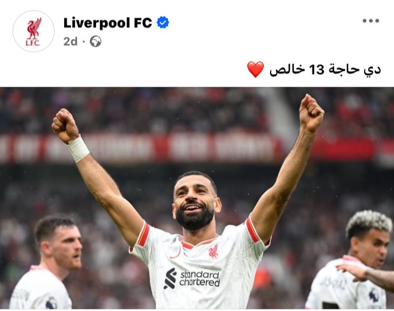The width and height of the screenshot is (394, 311).
Task: Click the Nike swoosh on center shirt
Action: [x=175, y=254]
